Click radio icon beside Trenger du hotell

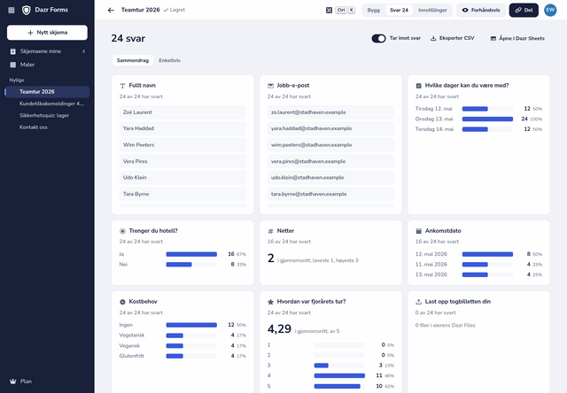click(122, 231)
